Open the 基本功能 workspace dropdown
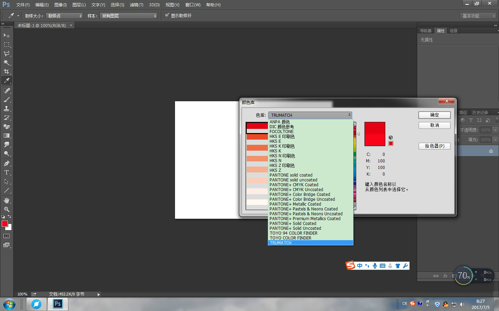The image size is (499, 311). pyautogui.click(x=479, y=16)
